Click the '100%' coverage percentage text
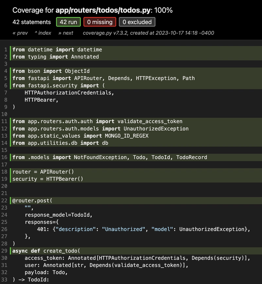This screenshot has height=284, width=262. point(163,10)
